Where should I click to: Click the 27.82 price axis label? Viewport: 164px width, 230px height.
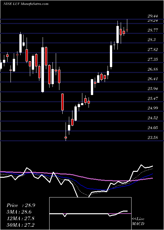[x=153, y=50]
